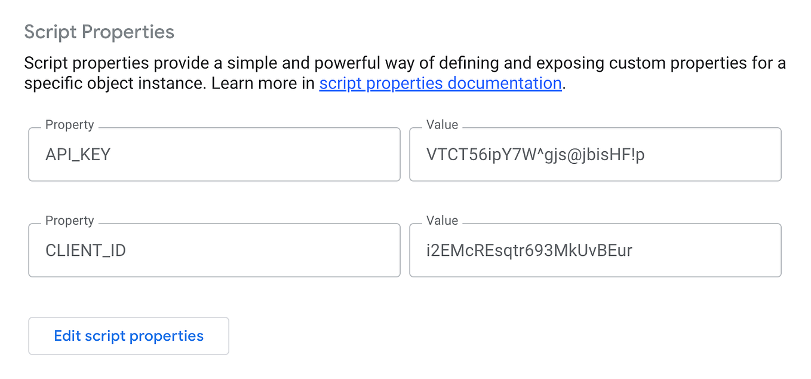811x379 pixels.
Task: Click the Value label above the API key
Action: (x=443, y=124)
